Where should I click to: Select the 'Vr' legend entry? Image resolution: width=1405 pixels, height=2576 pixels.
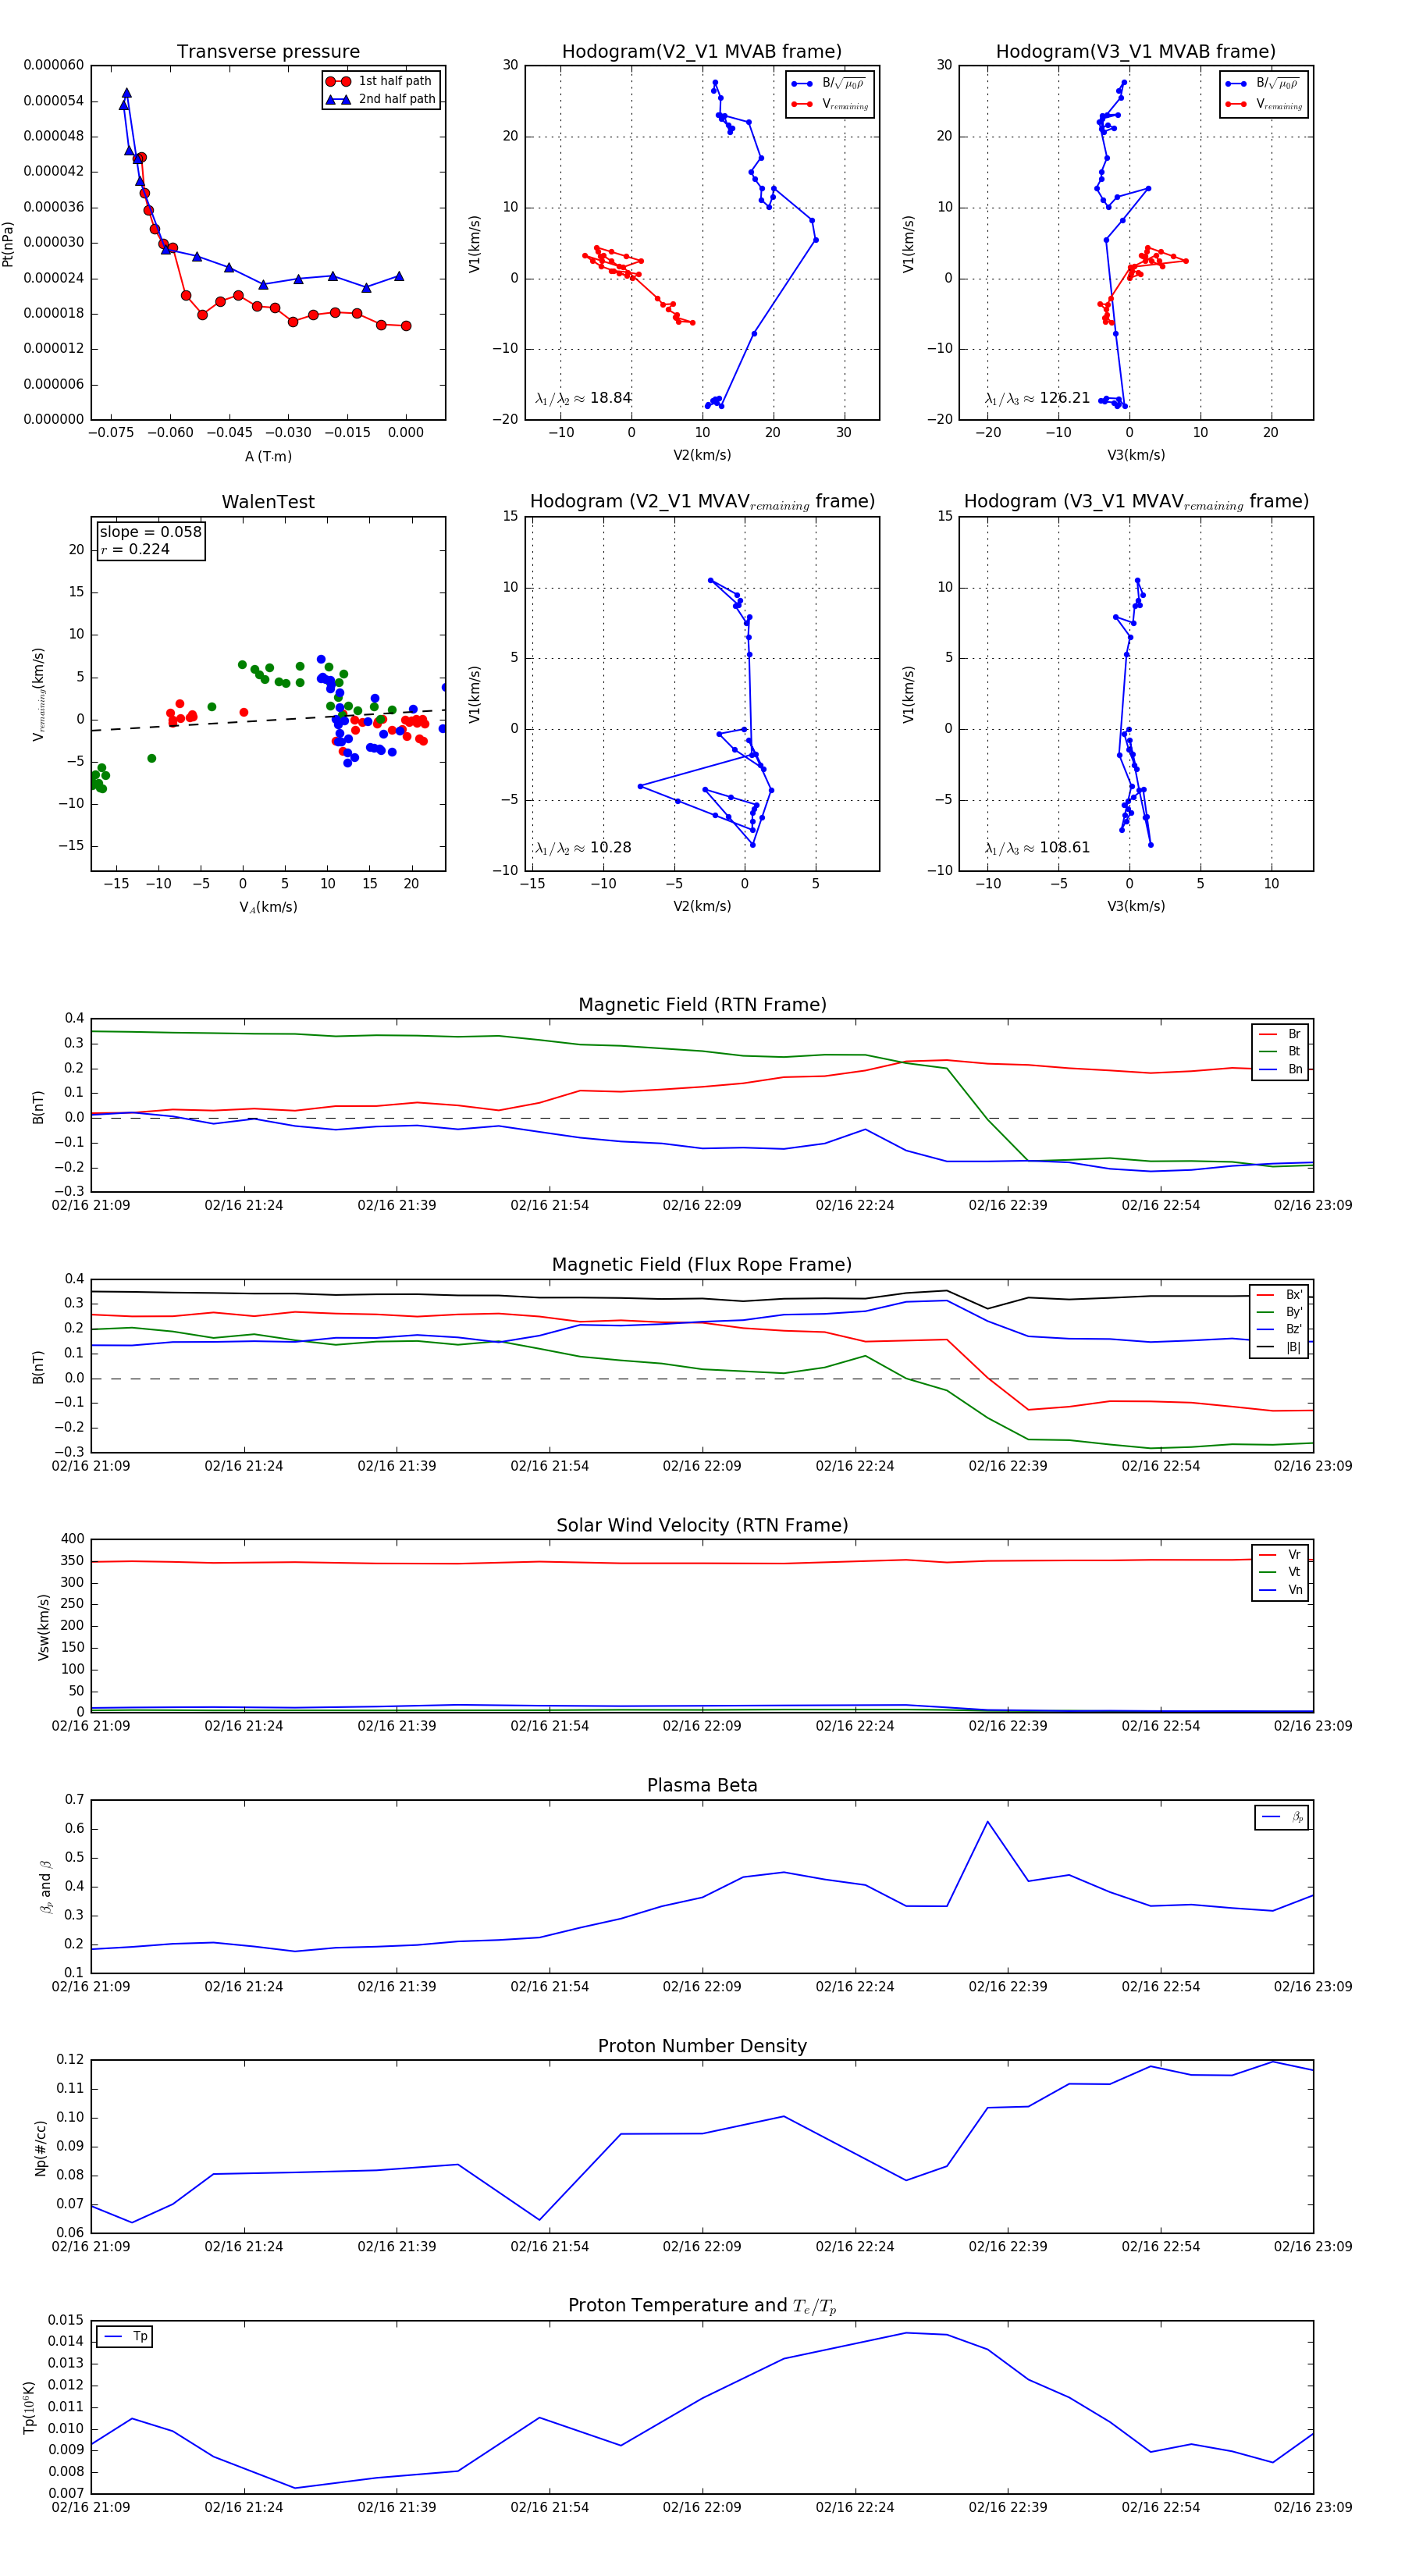pyautogui.click(x=1280, y=1555)
